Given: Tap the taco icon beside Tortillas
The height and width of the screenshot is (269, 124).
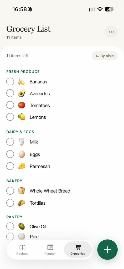Looking at the screenshot, I should pyautogui.click(x=22, y=203).
